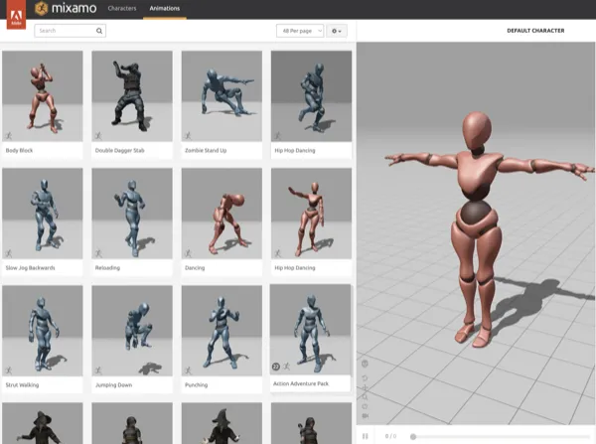Click the Double Dagger Stab label

click(x=120, y=151)
